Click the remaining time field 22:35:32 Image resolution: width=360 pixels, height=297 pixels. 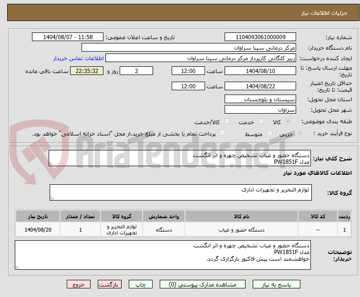pyautogui.click(x=87, y=71)
